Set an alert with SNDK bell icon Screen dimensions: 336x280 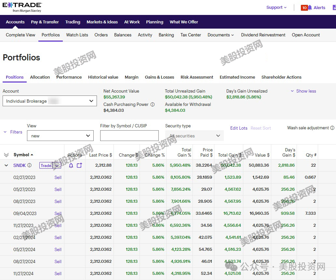71,165
